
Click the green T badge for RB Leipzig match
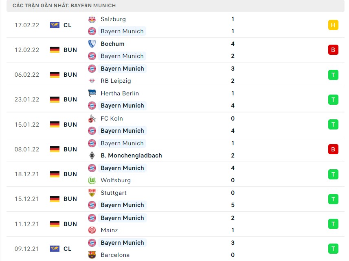click(x=333, y=75)
